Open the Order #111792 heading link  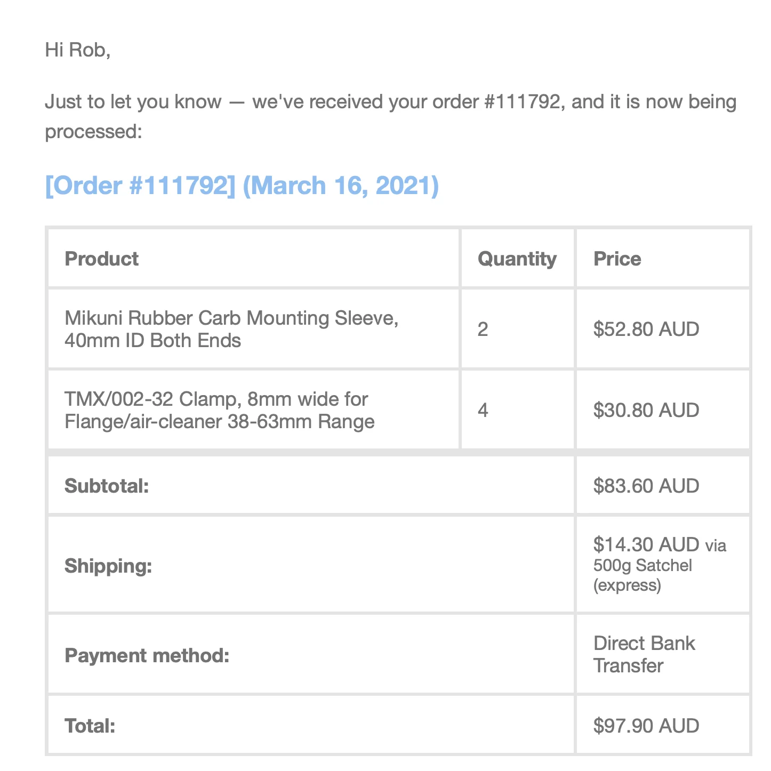point(242,186)
